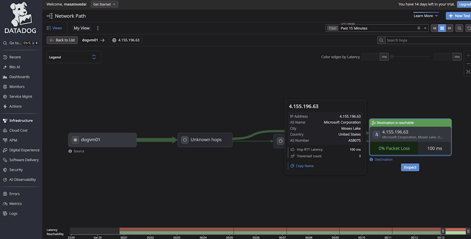This screenshot has height=239, width=471.
Task: Click the Errors icon in sidebar
Action: point(5,194)
